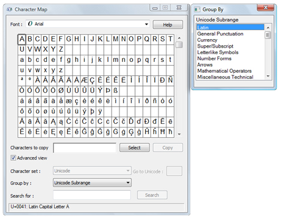Viewport: 282px width, 219px height.
Task: Select lowercase t in the grid
Action: pyautogui.click(x=170, y=60)
